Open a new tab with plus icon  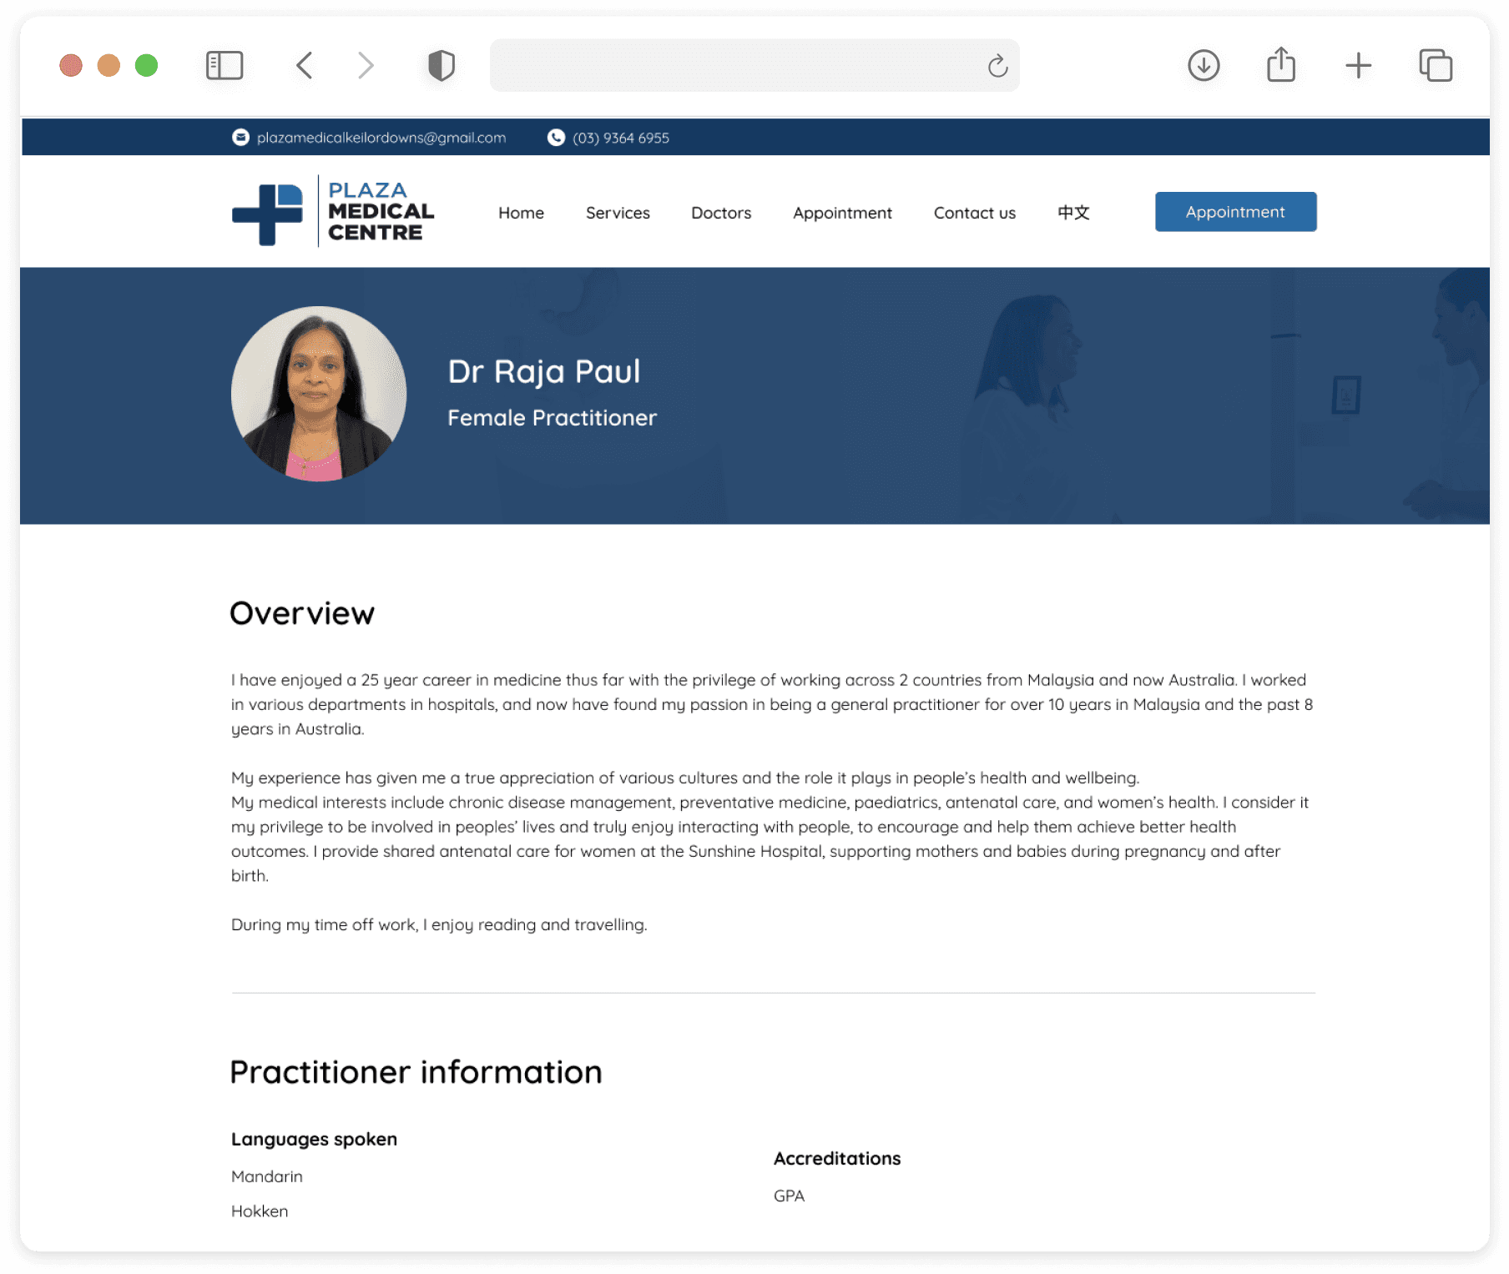1358,65
